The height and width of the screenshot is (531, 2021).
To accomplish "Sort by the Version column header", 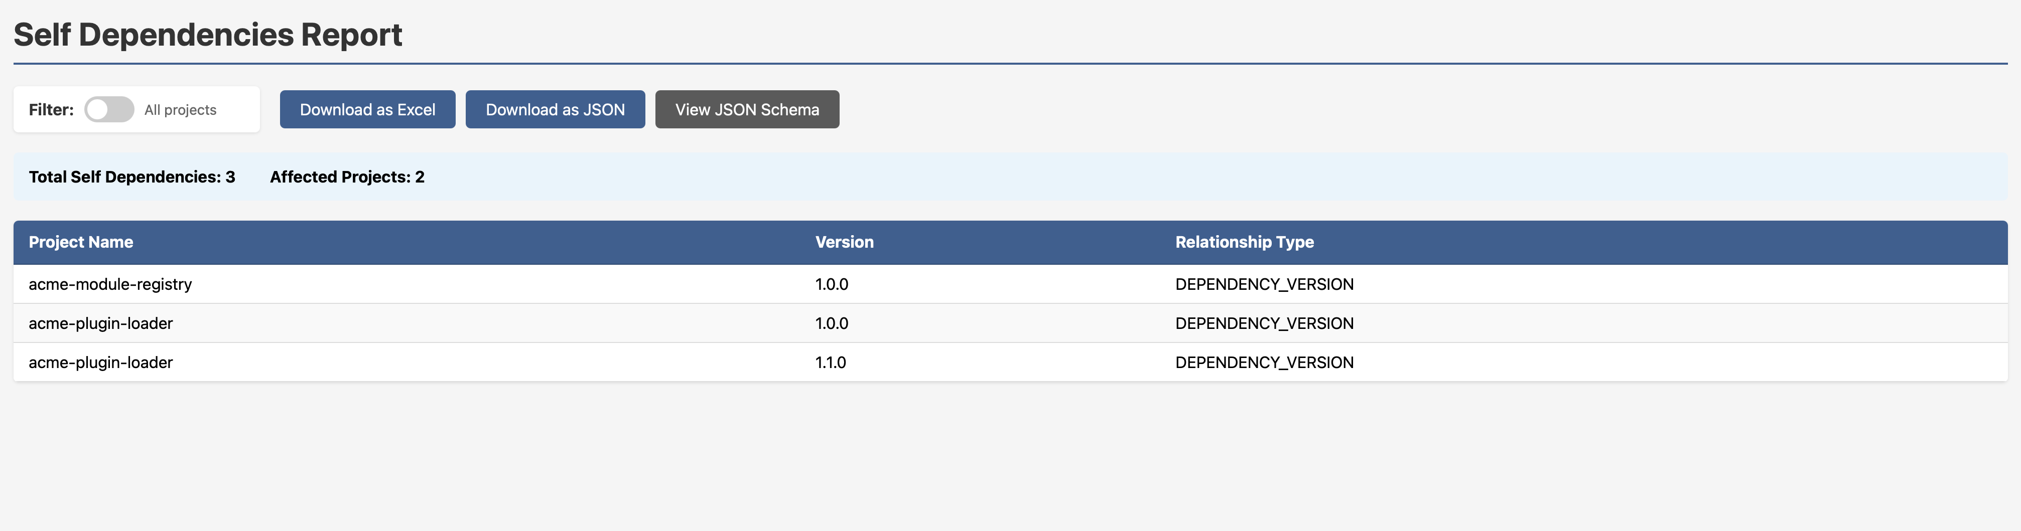I will click(844, 242).
